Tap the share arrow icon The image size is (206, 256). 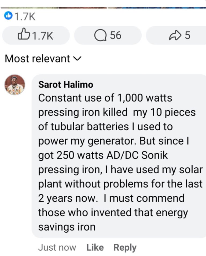click(175, 35)
